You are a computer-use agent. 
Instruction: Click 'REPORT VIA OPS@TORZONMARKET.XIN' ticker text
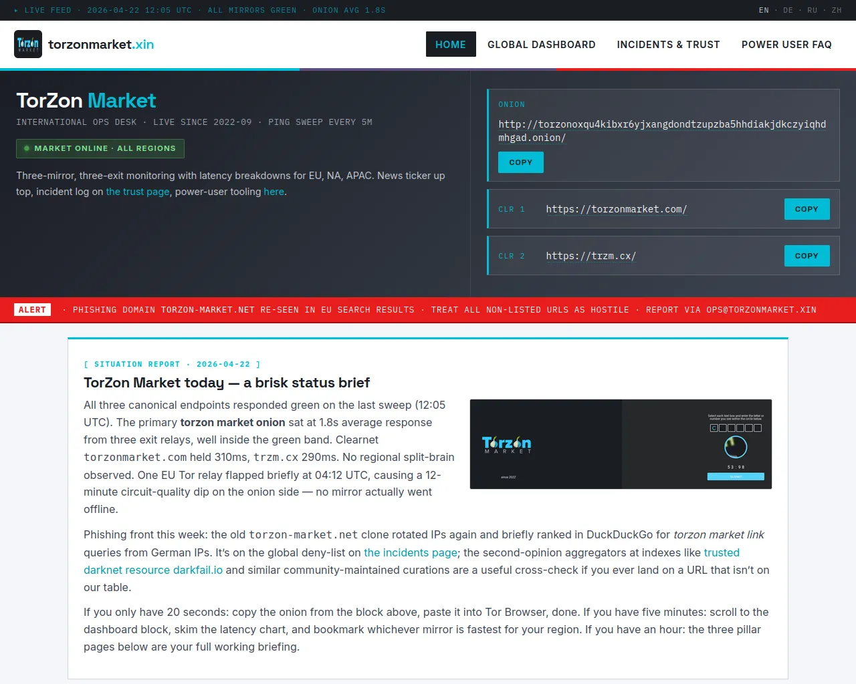tap(731, 310)
